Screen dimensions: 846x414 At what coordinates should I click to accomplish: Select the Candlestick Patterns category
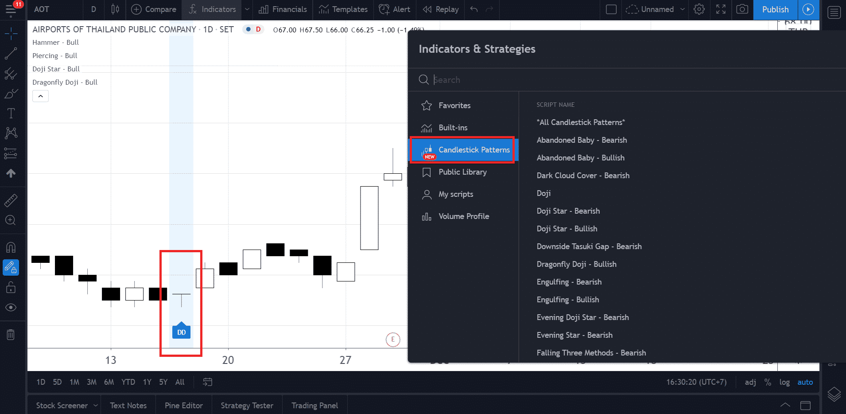click(x=463, y=150)
